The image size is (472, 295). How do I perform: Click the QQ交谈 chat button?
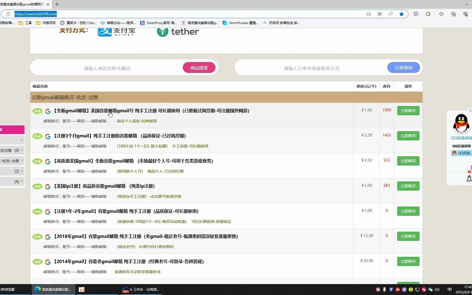tap(461, 153)
